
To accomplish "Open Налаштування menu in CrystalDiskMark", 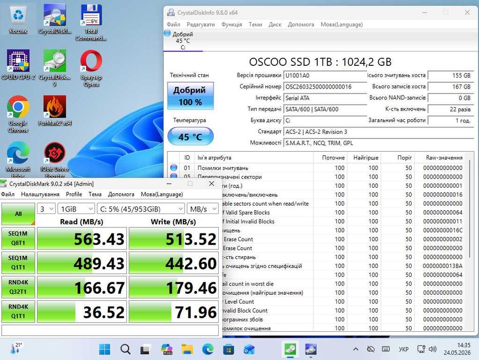I will 40,194.
